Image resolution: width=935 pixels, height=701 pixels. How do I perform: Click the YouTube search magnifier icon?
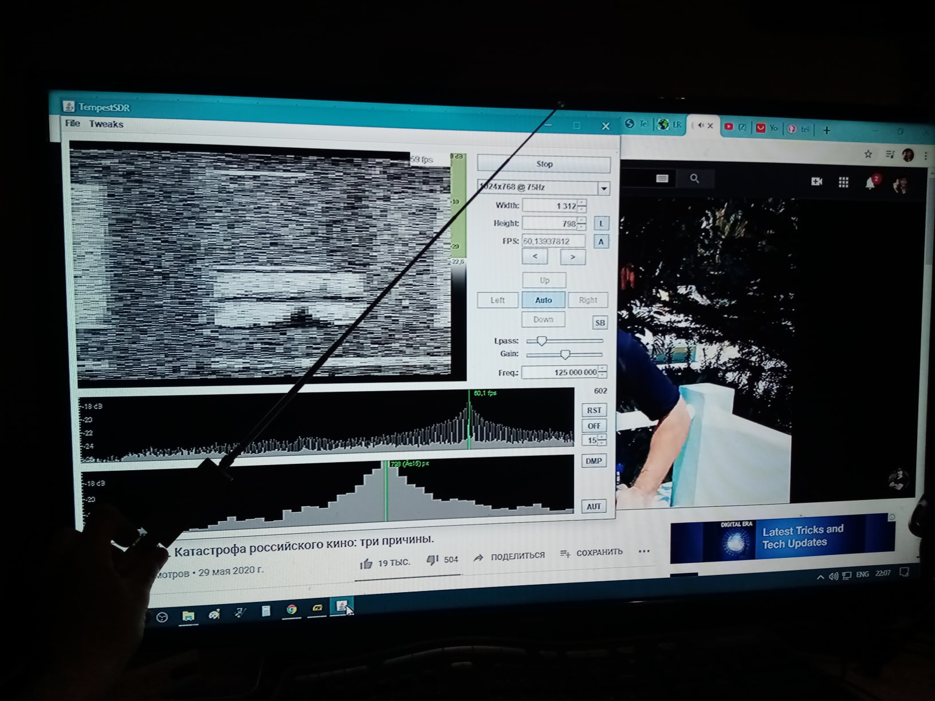694,179
